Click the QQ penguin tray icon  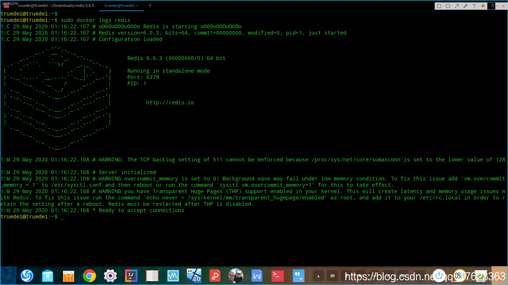[318, 276]
